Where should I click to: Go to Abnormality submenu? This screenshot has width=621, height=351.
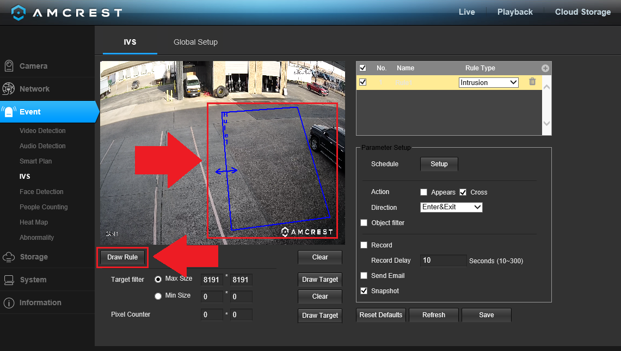[36, 238]
